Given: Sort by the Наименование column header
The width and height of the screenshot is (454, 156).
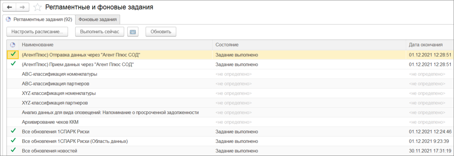Looking at the screenshot, I should tap(38, 45).
